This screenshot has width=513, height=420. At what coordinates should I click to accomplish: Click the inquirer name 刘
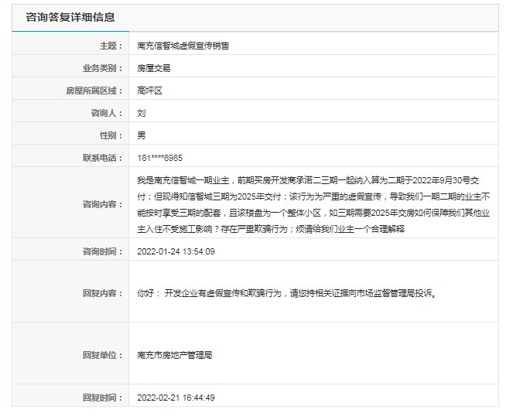141,113
